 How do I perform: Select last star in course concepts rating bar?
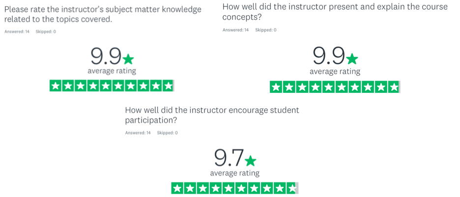tap(394, 87)
